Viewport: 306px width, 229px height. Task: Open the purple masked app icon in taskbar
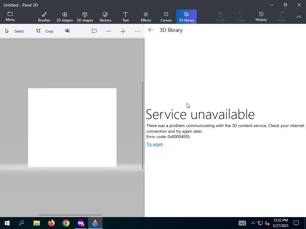coord(81,223)
